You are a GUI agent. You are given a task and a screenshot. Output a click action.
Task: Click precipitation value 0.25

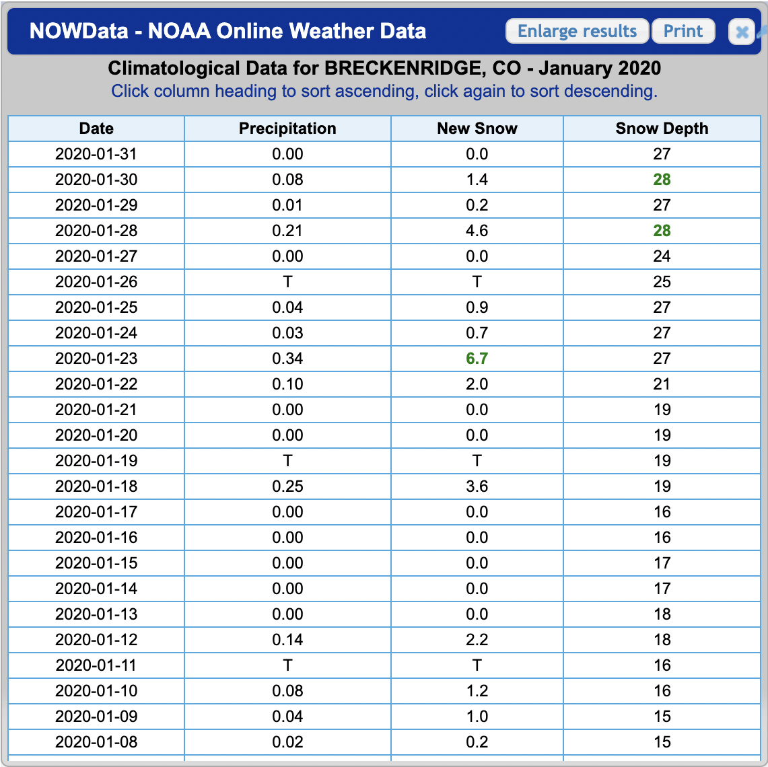coord(287,486)
